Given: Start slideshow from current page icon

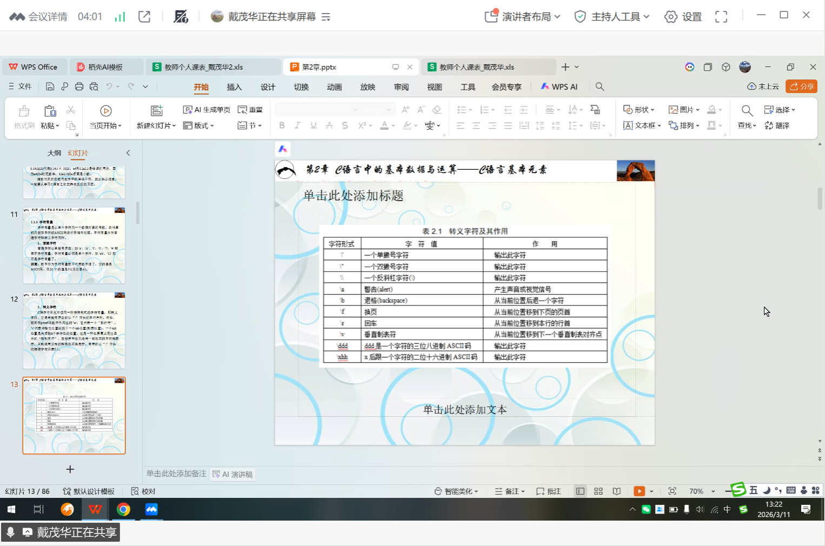Looking at the screenshot, I should [106, 111].
